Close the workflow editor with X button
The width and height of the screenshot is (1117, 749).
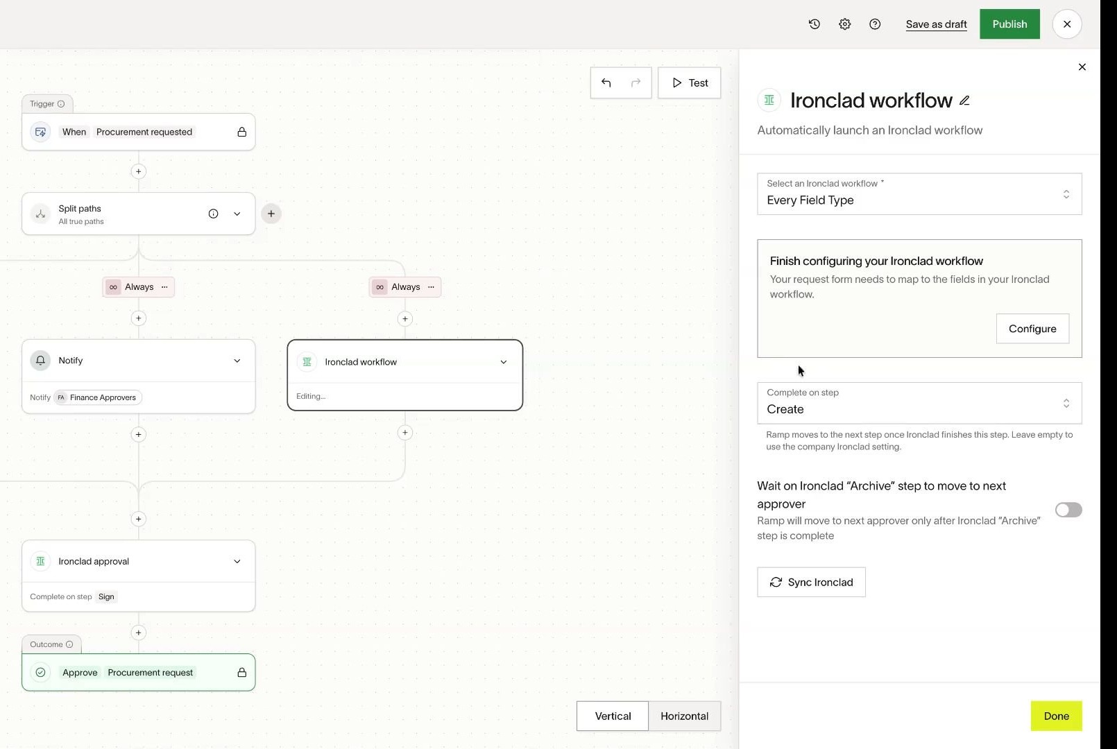(x=1066, y=24)
